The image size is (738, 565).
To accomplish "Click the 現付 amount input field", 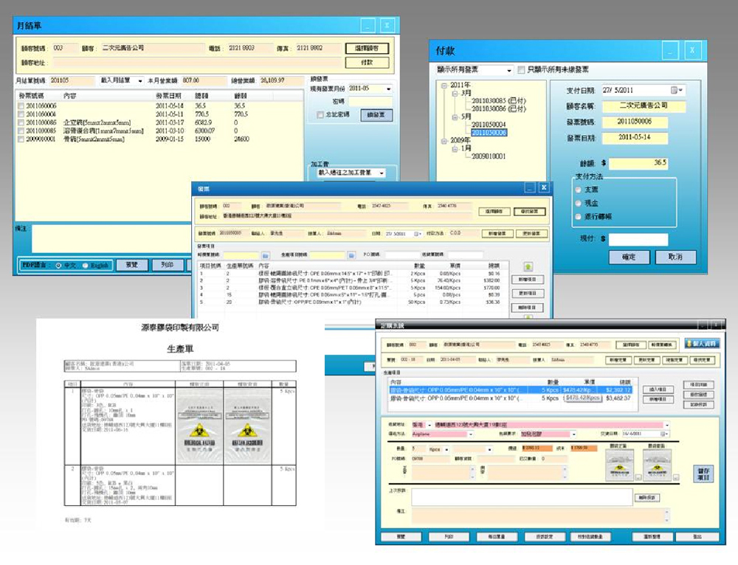I will pyautogui.click(x=638, y=240).
